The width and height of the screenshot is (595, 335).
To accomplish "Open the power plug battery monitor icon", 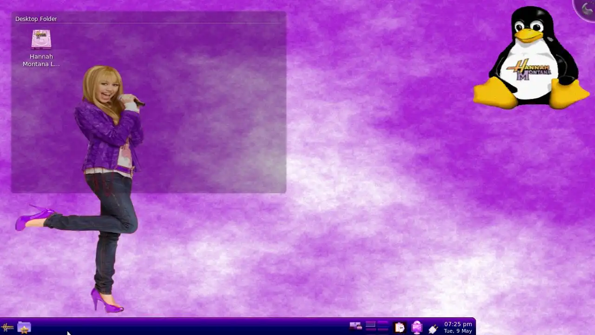I will (433, 328).
